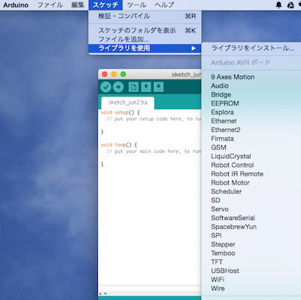Include the Ethernet library
The image size is (301, 300).
251,121
